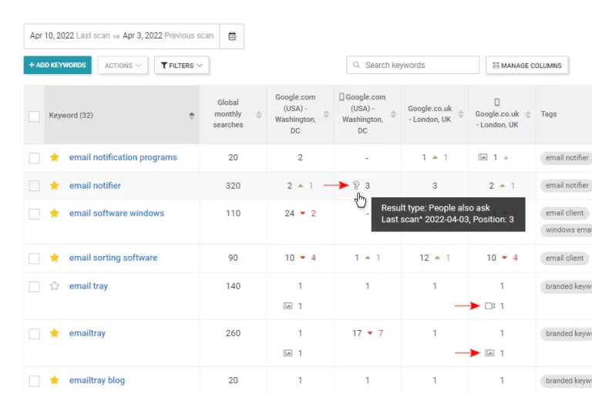Select checkbox for emailtray blog row
This screenshot has width=592, height=394.
pos(35,381)
